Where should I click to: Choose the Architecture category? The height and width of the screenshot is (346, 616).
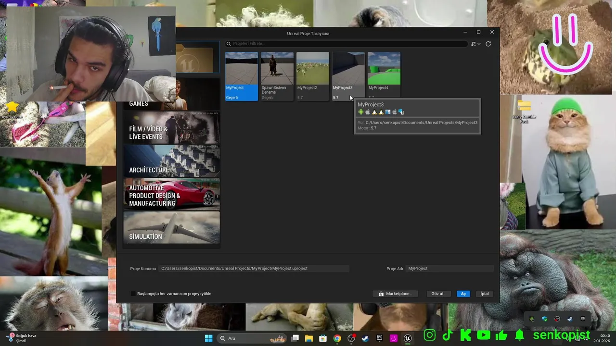pos(171,161)
